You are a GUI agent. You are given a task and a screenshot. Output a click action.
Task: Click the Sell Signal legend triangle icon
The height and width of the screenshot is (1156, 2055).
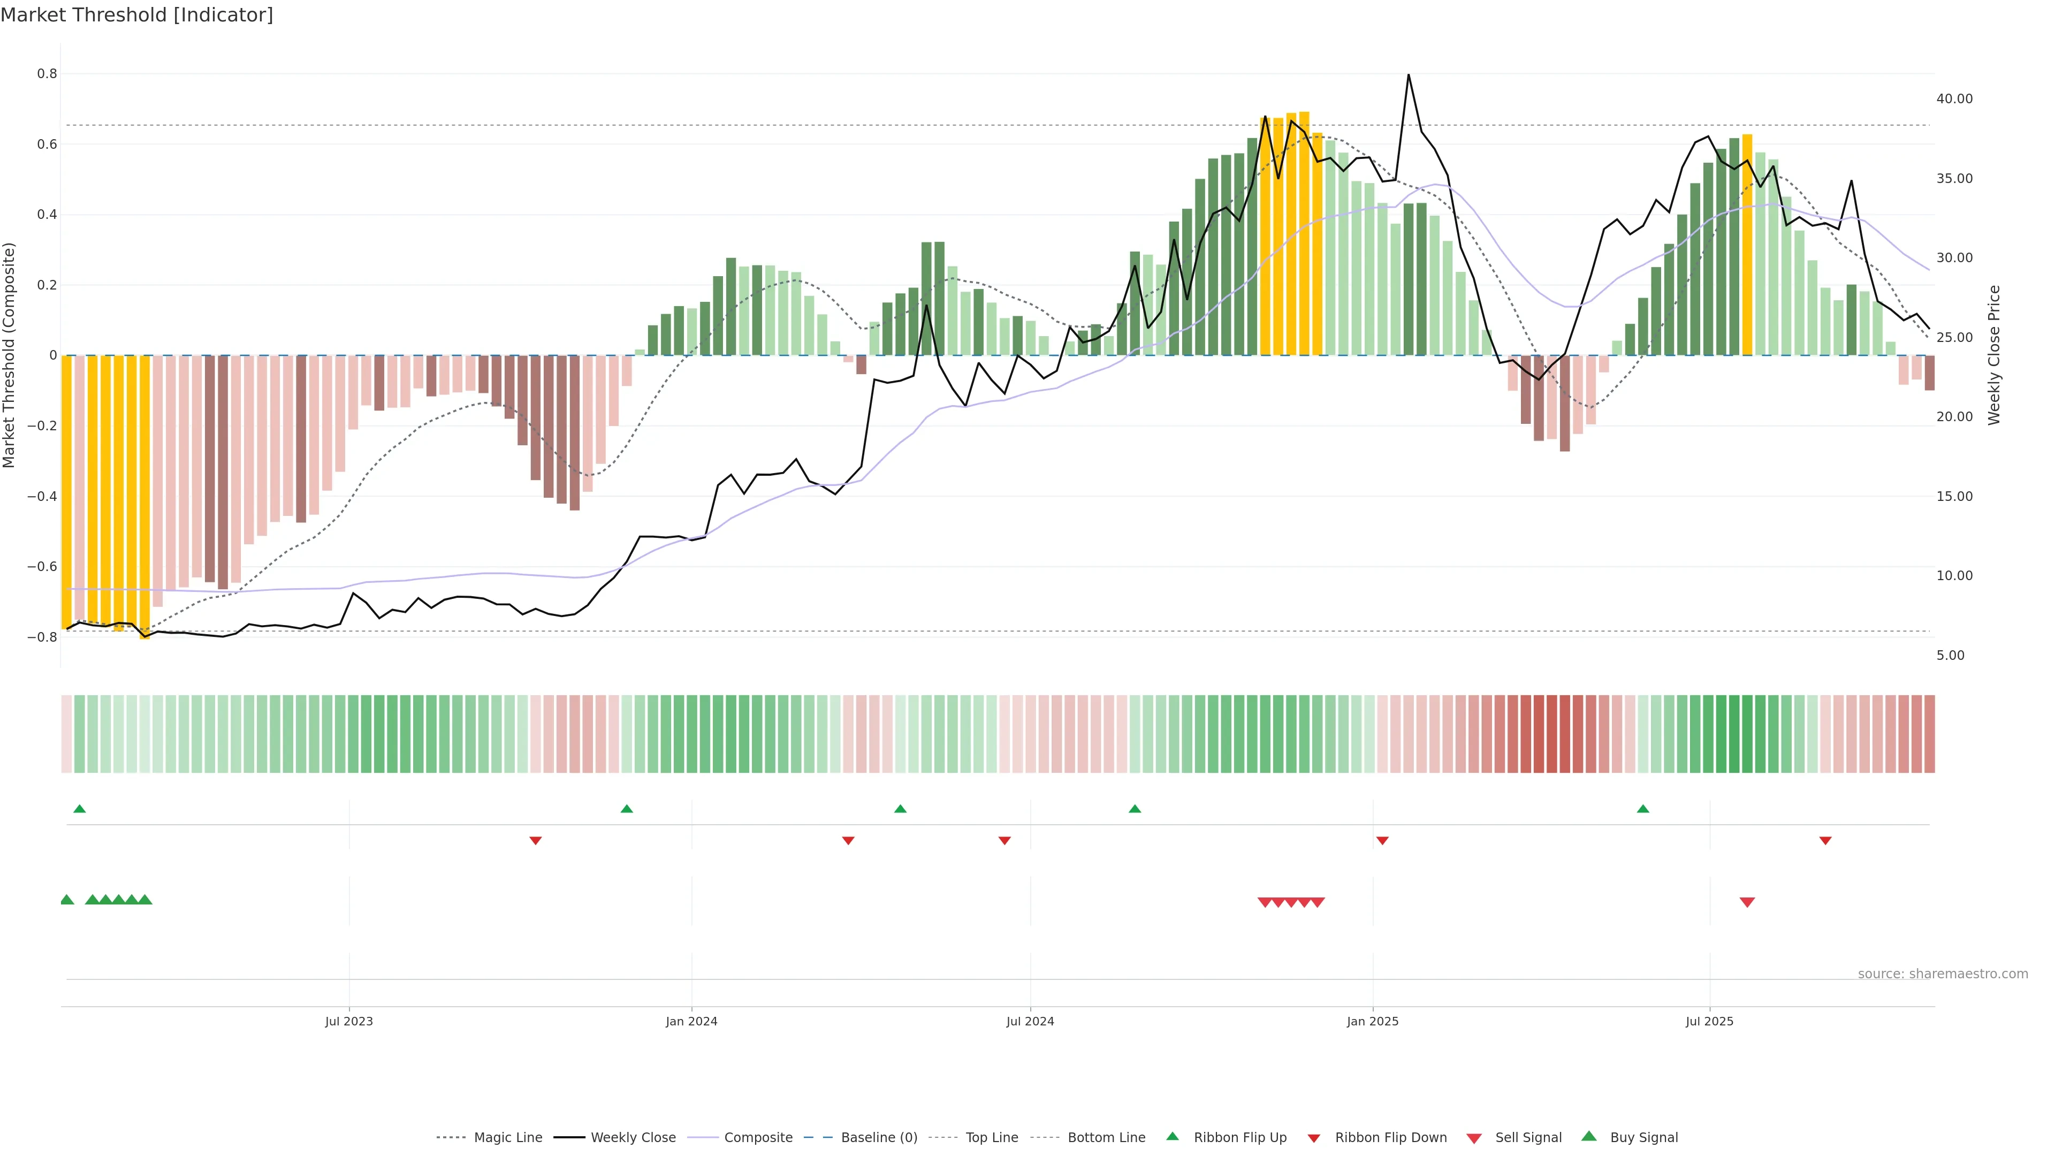coord(1473,1138)
